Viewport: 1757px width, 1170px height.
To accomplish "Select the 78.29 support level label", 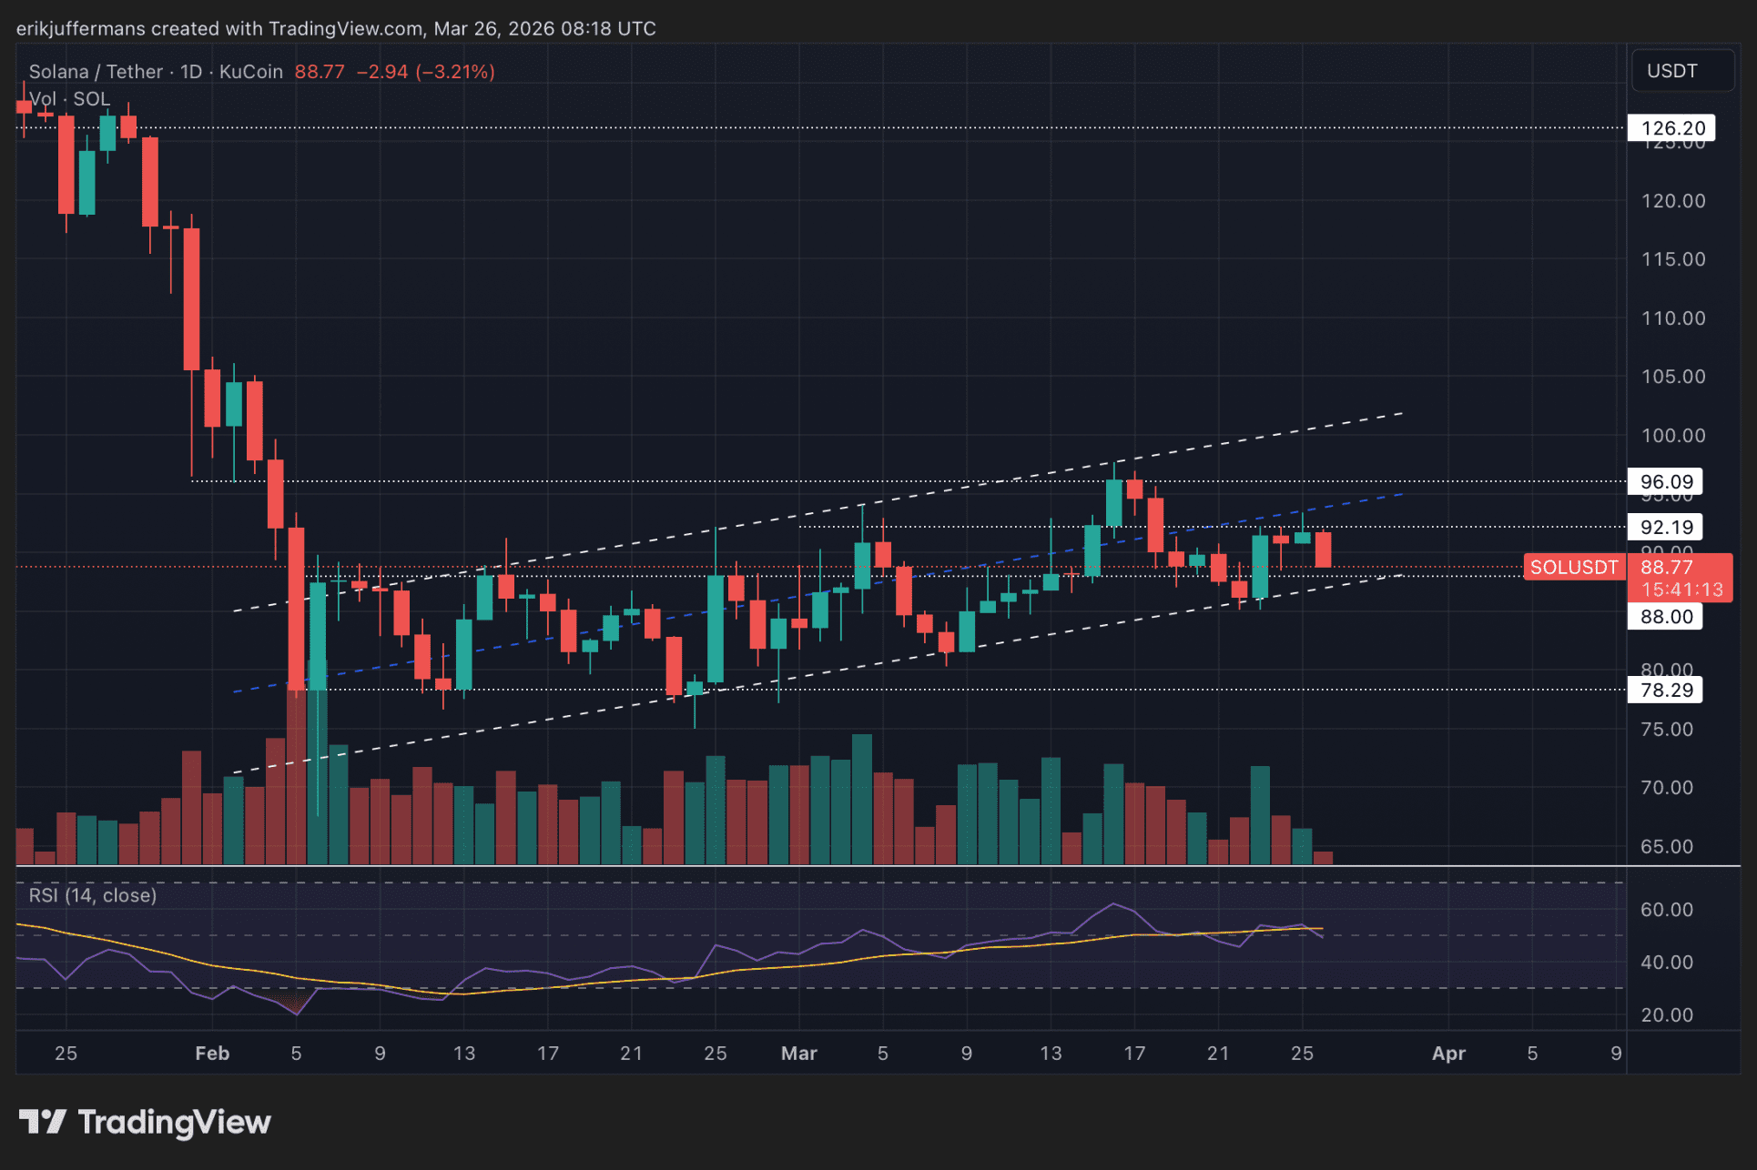I will click(1665, 691).
